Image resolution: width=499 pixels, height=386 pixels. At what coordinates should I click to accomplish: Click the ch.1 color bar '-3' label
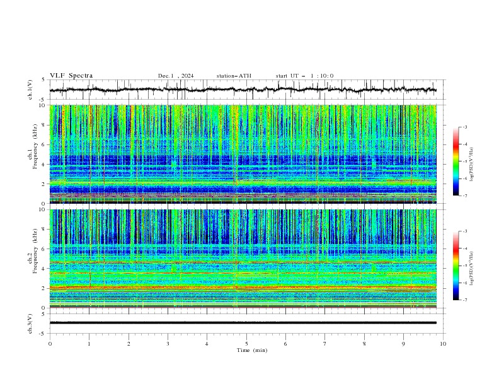click(464, 127)
